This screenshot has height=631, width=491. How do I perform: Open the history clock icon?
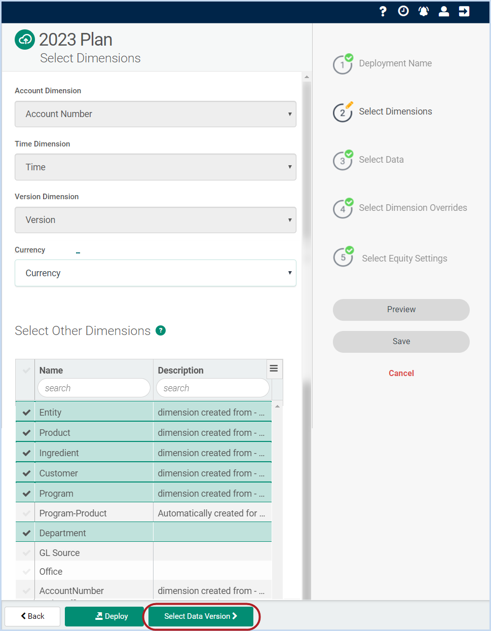(403, 11)
